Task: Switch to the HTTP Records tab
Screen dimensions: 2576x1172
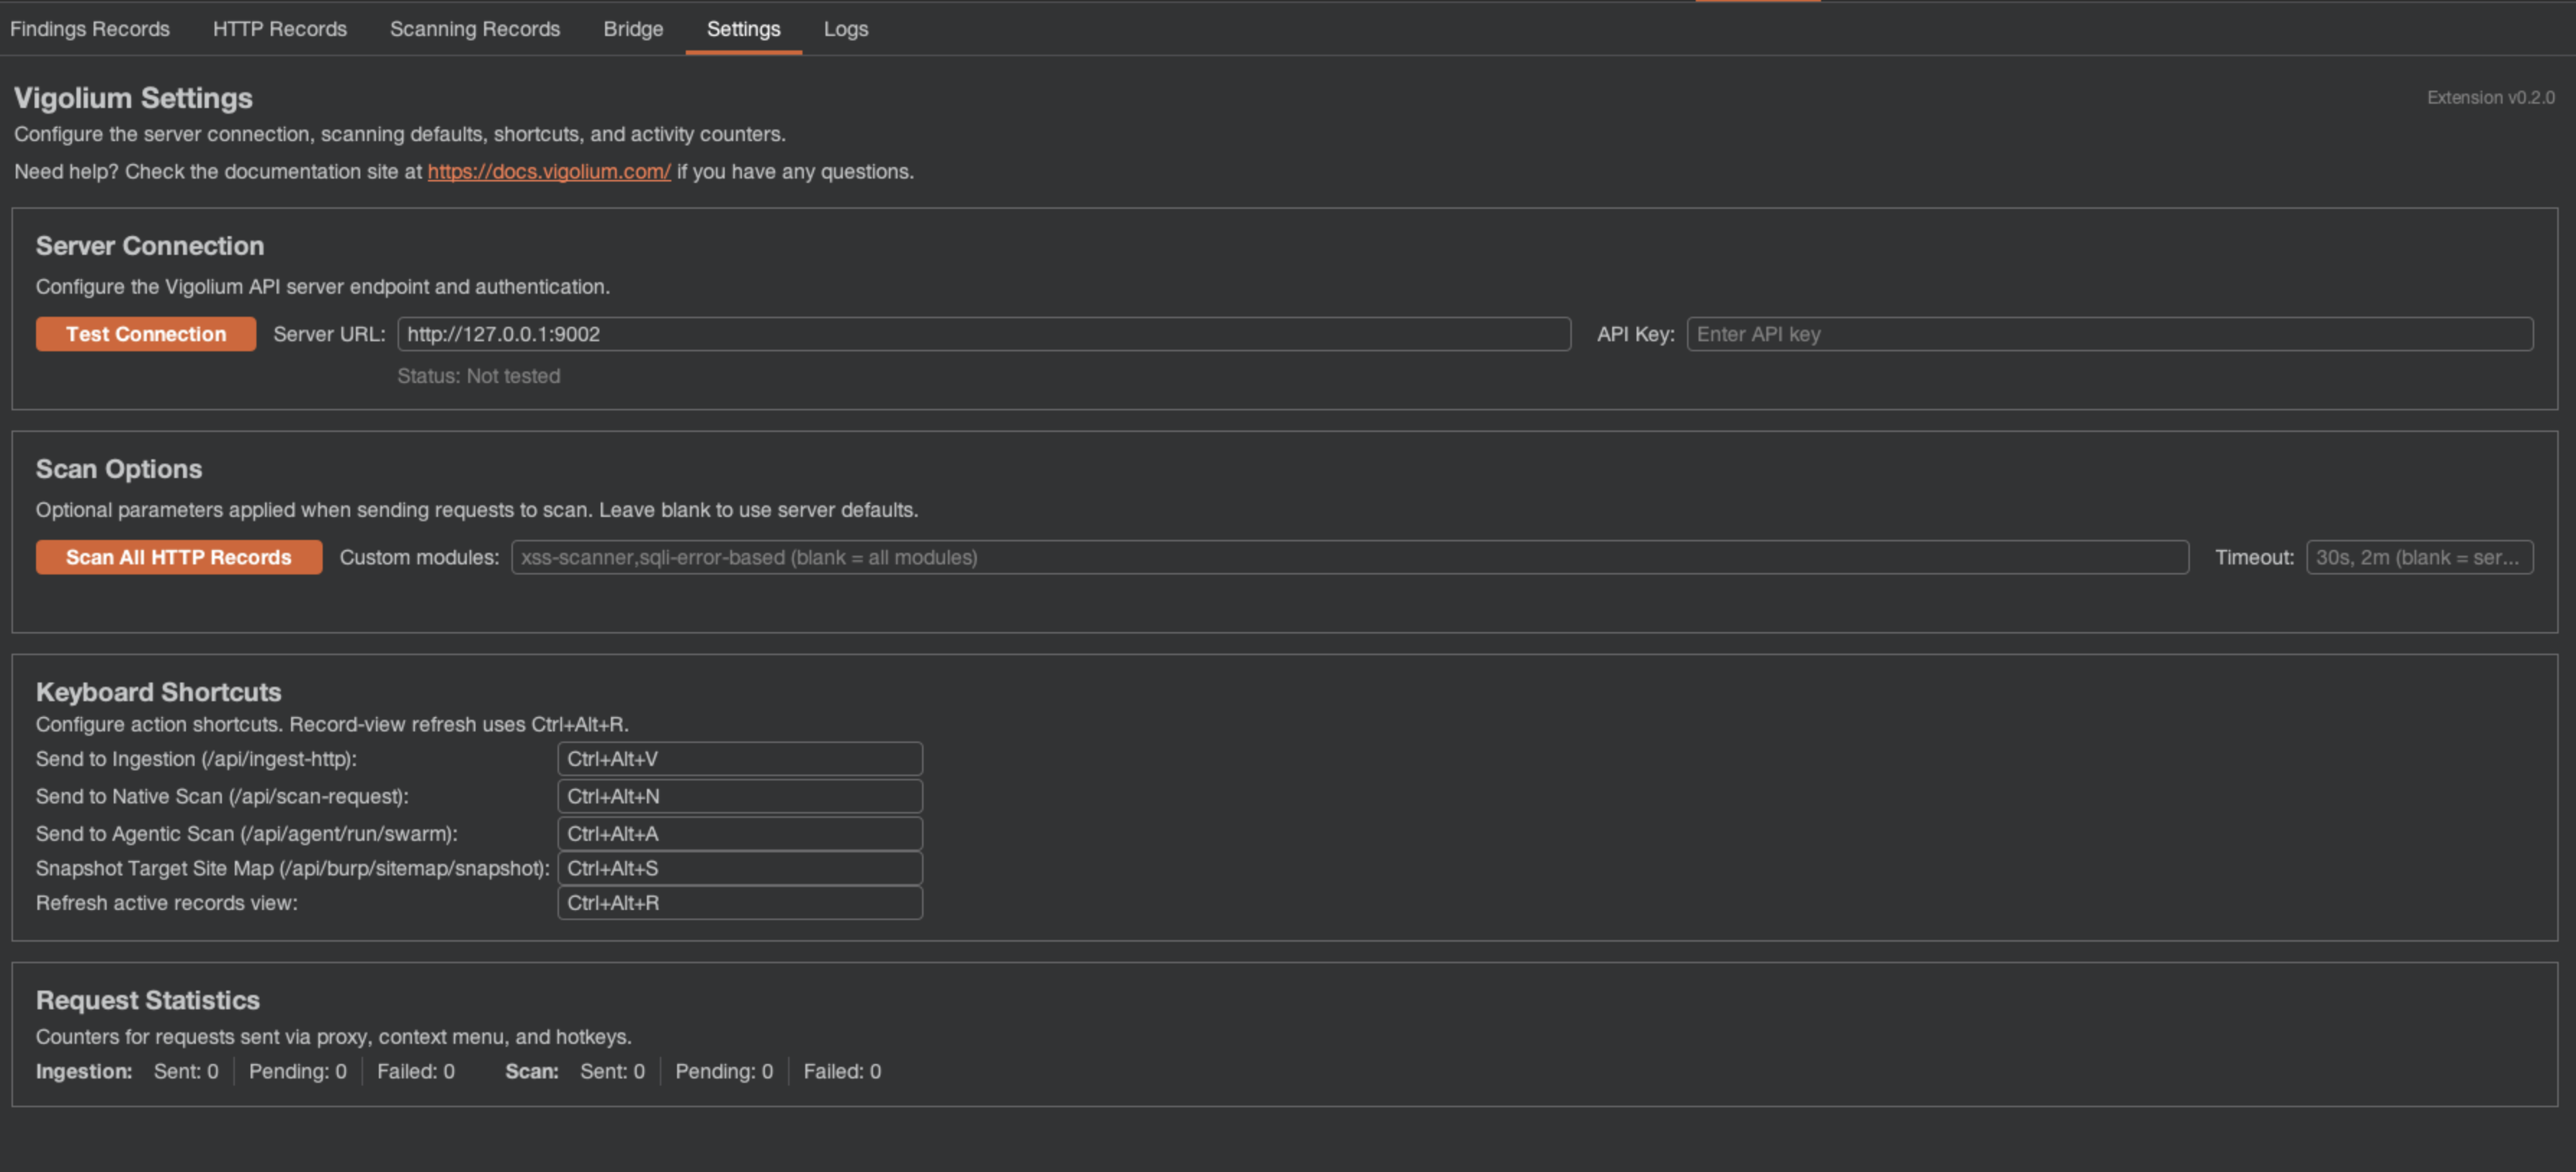Action: 280,29
